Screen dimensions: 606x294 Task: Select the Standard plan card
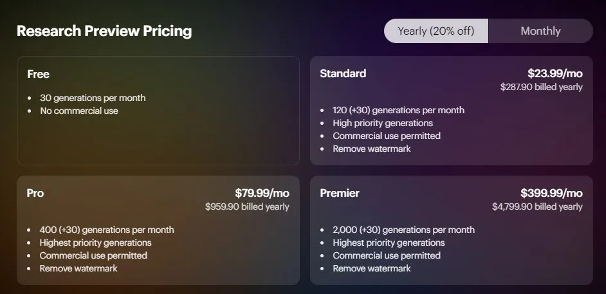pos(452,111)
